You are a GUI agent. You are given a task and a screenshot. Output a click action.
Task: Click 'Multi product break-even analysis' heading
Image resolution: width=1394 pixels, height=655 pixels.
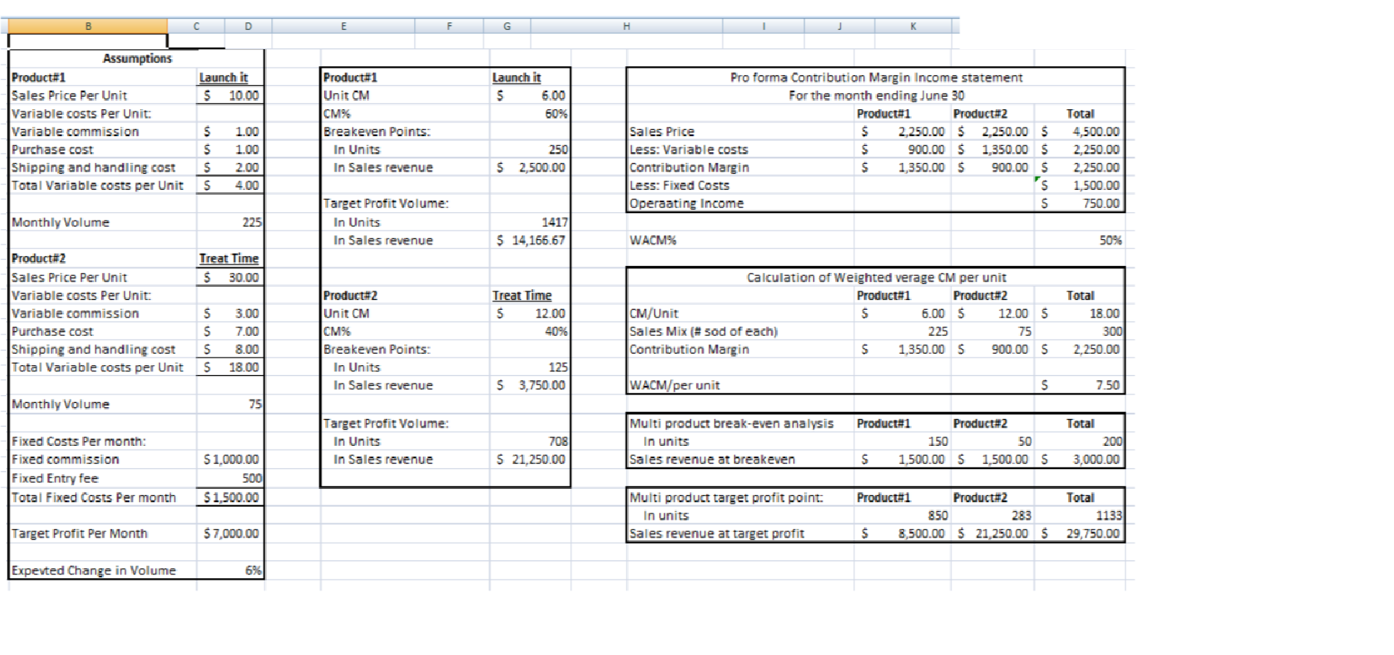tap(732, 423)
